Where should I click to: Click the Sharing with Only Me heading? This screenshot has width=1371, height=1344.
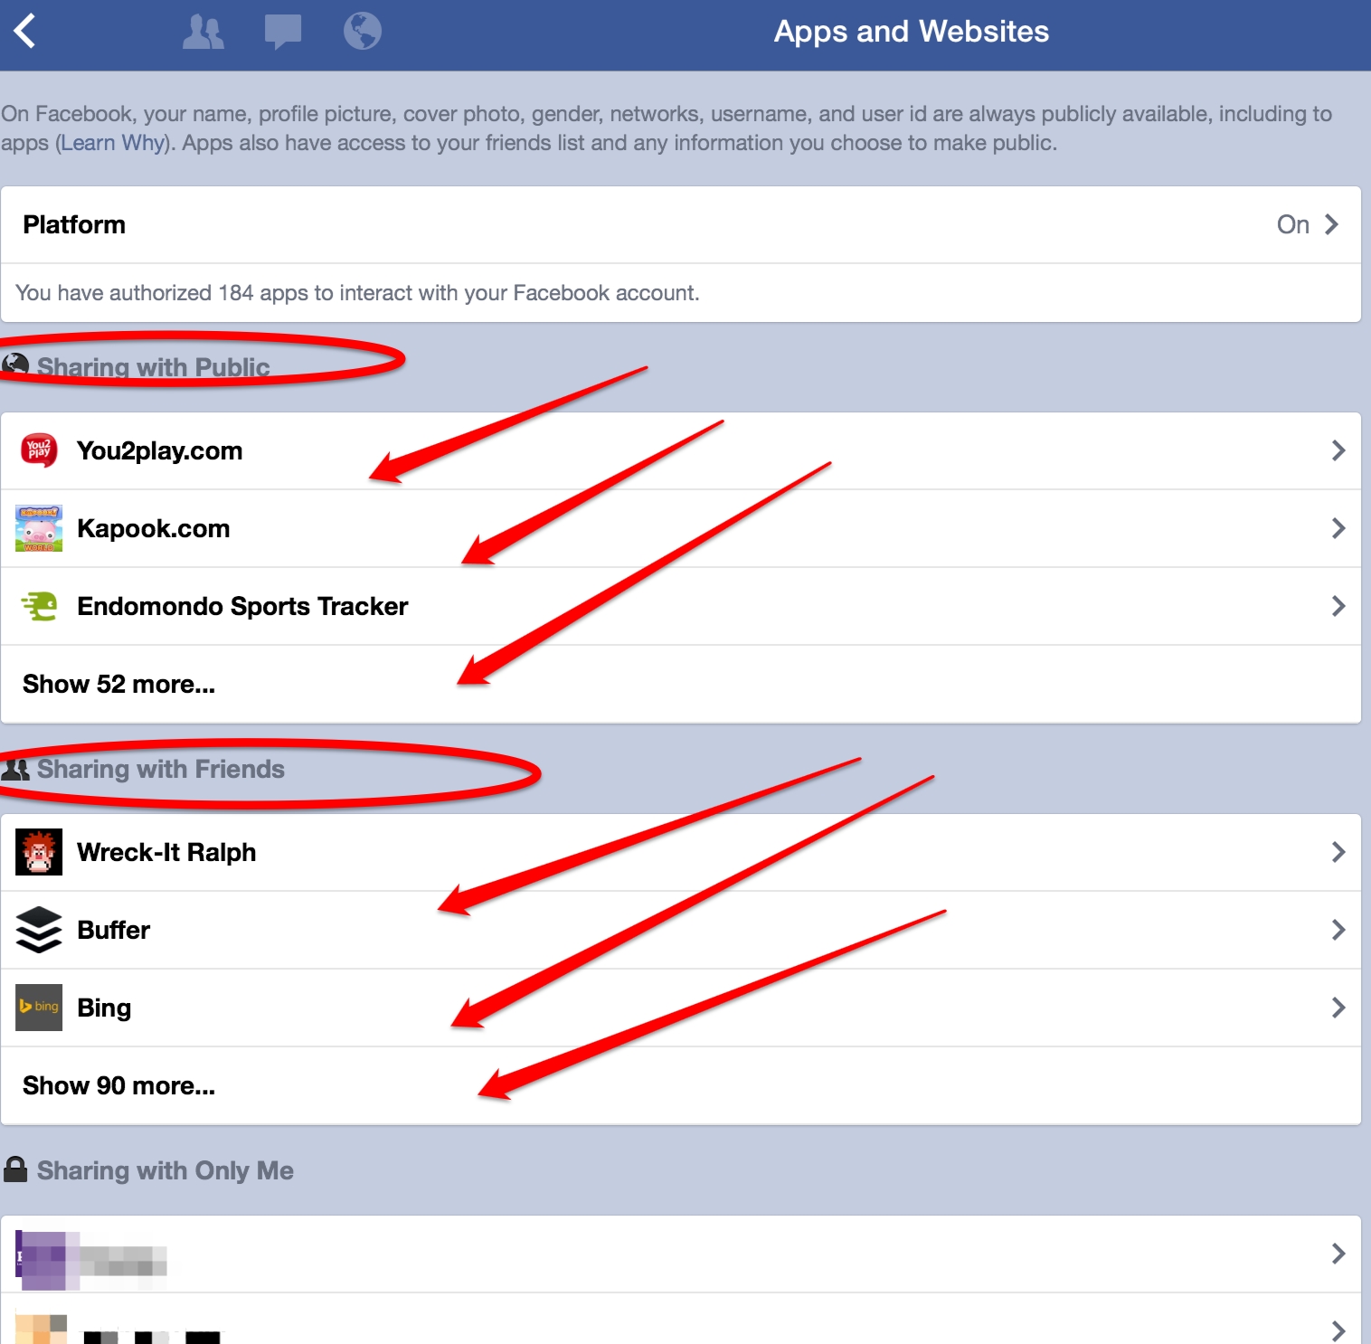[x=165, y=1170]
